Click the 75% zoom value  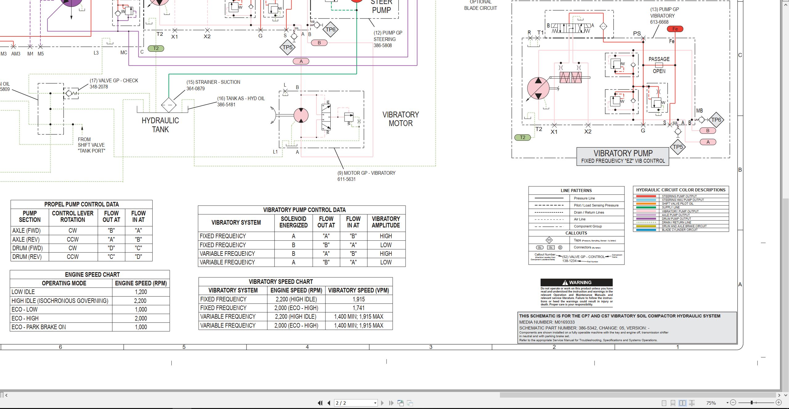(711, 403)
